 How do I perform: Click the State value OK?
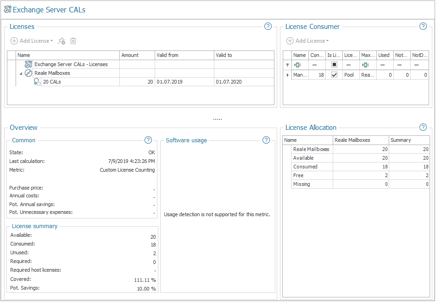151,152
